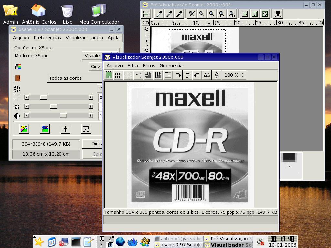The height and width of the screenshot is (248, 331).
Task: Click the Digitalizar button in xsane
Action: pos(93,144)
